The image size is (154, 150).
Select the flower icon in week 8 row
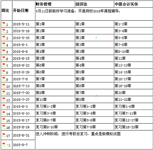point(4,72)
